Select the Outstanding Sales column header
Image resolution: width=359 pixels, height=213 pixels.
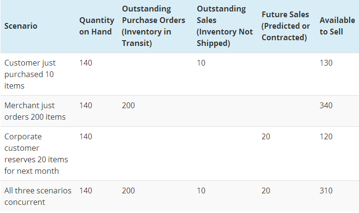point(225,26)
